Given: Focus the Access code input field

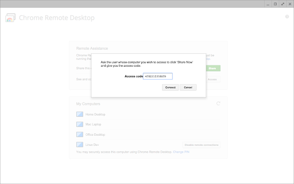Looking at the screenshot, I should (x=158, y=76).
